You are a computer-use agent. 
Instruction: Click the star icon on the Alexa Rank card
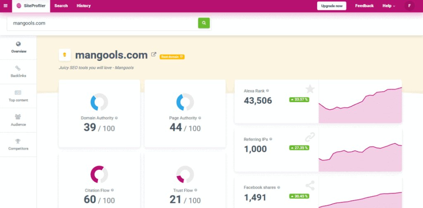[x=310, y=89]
